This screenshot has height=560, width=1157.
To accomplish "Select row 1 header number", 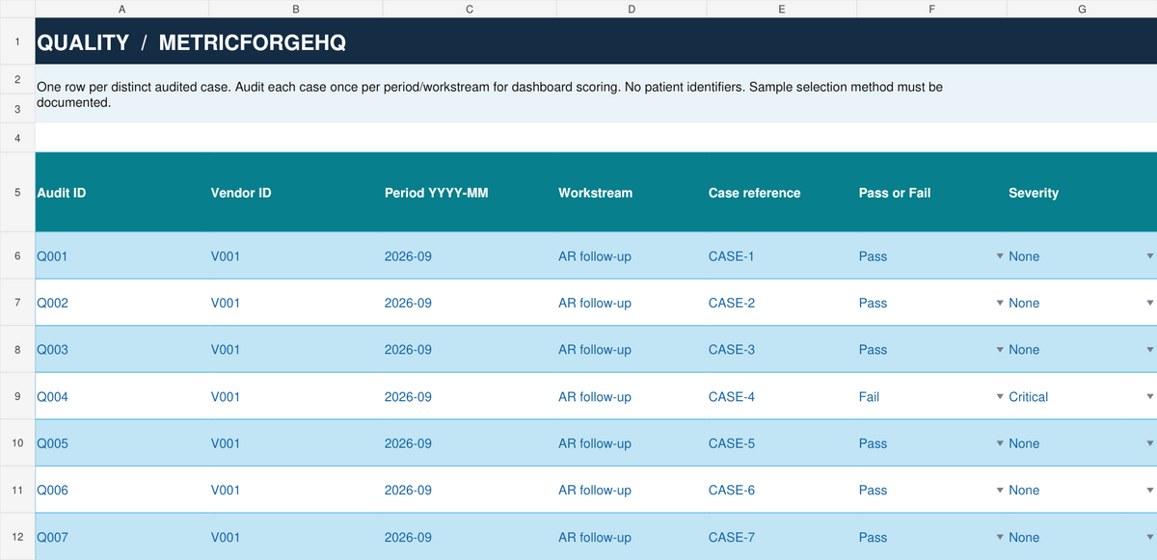I will 17,41.
